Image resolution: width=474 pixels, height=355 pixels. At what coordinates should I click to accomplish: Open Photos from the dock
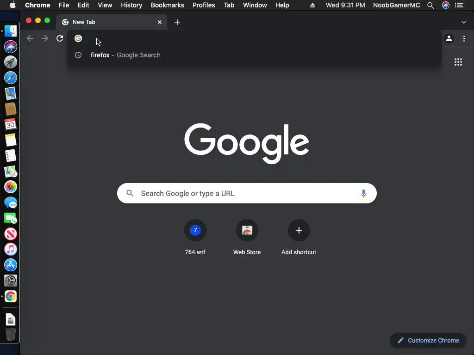coord(11,187)
